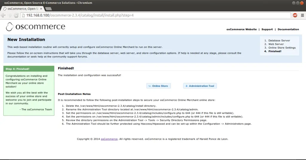Click the catalog/includes/configure.php permissions note
The width and height of the screenshot is (306, 160).
click(150, 113)
